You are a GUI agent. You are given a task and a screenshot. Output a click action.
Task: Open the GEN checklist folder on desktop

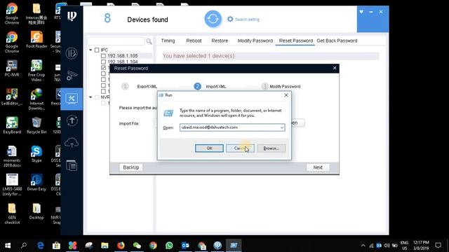(x=12, y=213)
